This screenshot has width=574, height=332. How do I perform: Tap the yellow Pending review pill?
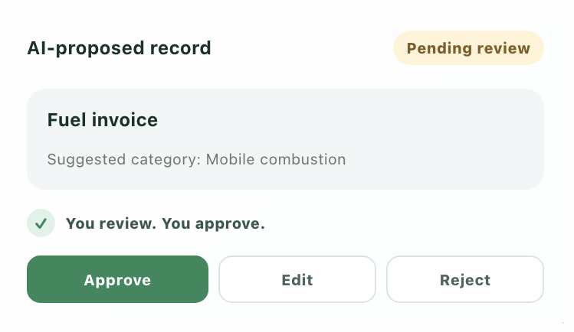(x=468, y=48)
